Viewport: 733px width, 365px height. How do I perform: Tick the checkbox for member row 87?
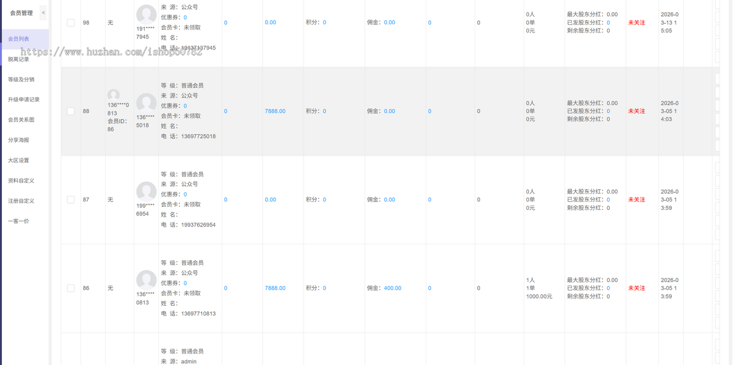(x=71, y=200)
